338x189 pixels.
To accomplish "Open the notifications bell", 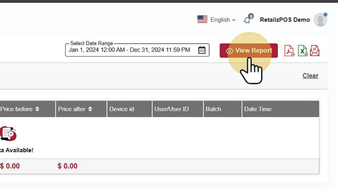I will 248,20.
